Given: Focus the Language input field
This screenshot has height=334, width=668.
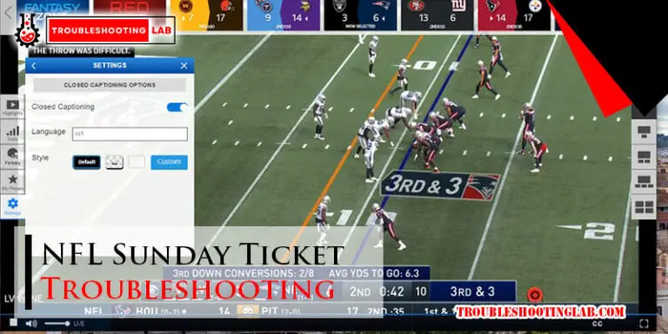Looking at the screenshot, I should pyautogui.click(x=130, y=134).
